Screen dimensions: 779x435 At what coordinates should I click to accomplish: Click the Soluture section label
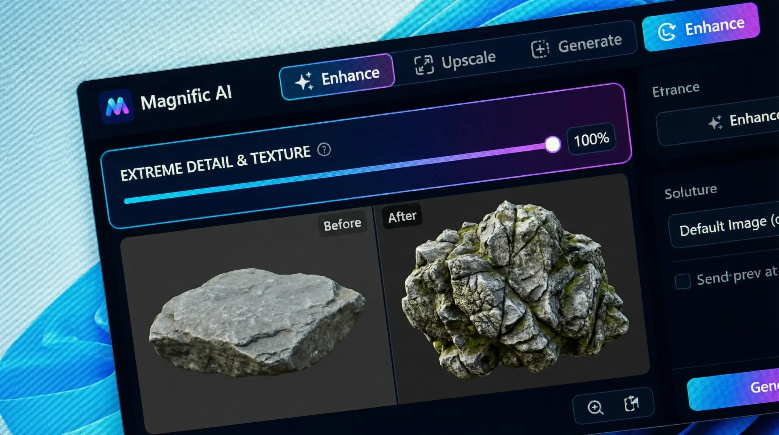pyautogui.click(x=690, y=191)
